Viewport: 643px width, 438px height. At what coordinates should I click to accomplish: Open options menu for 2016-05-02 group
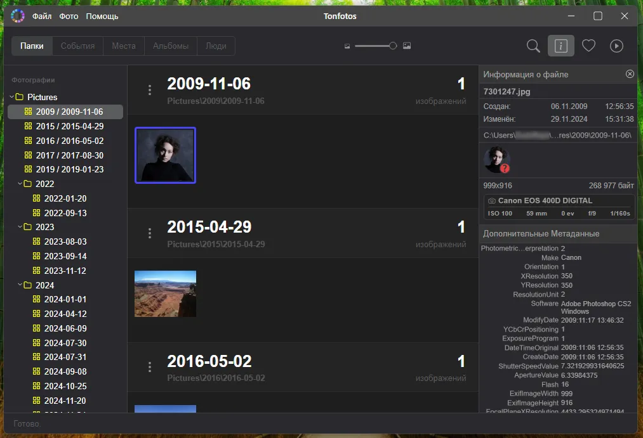[x=150, y=367]
